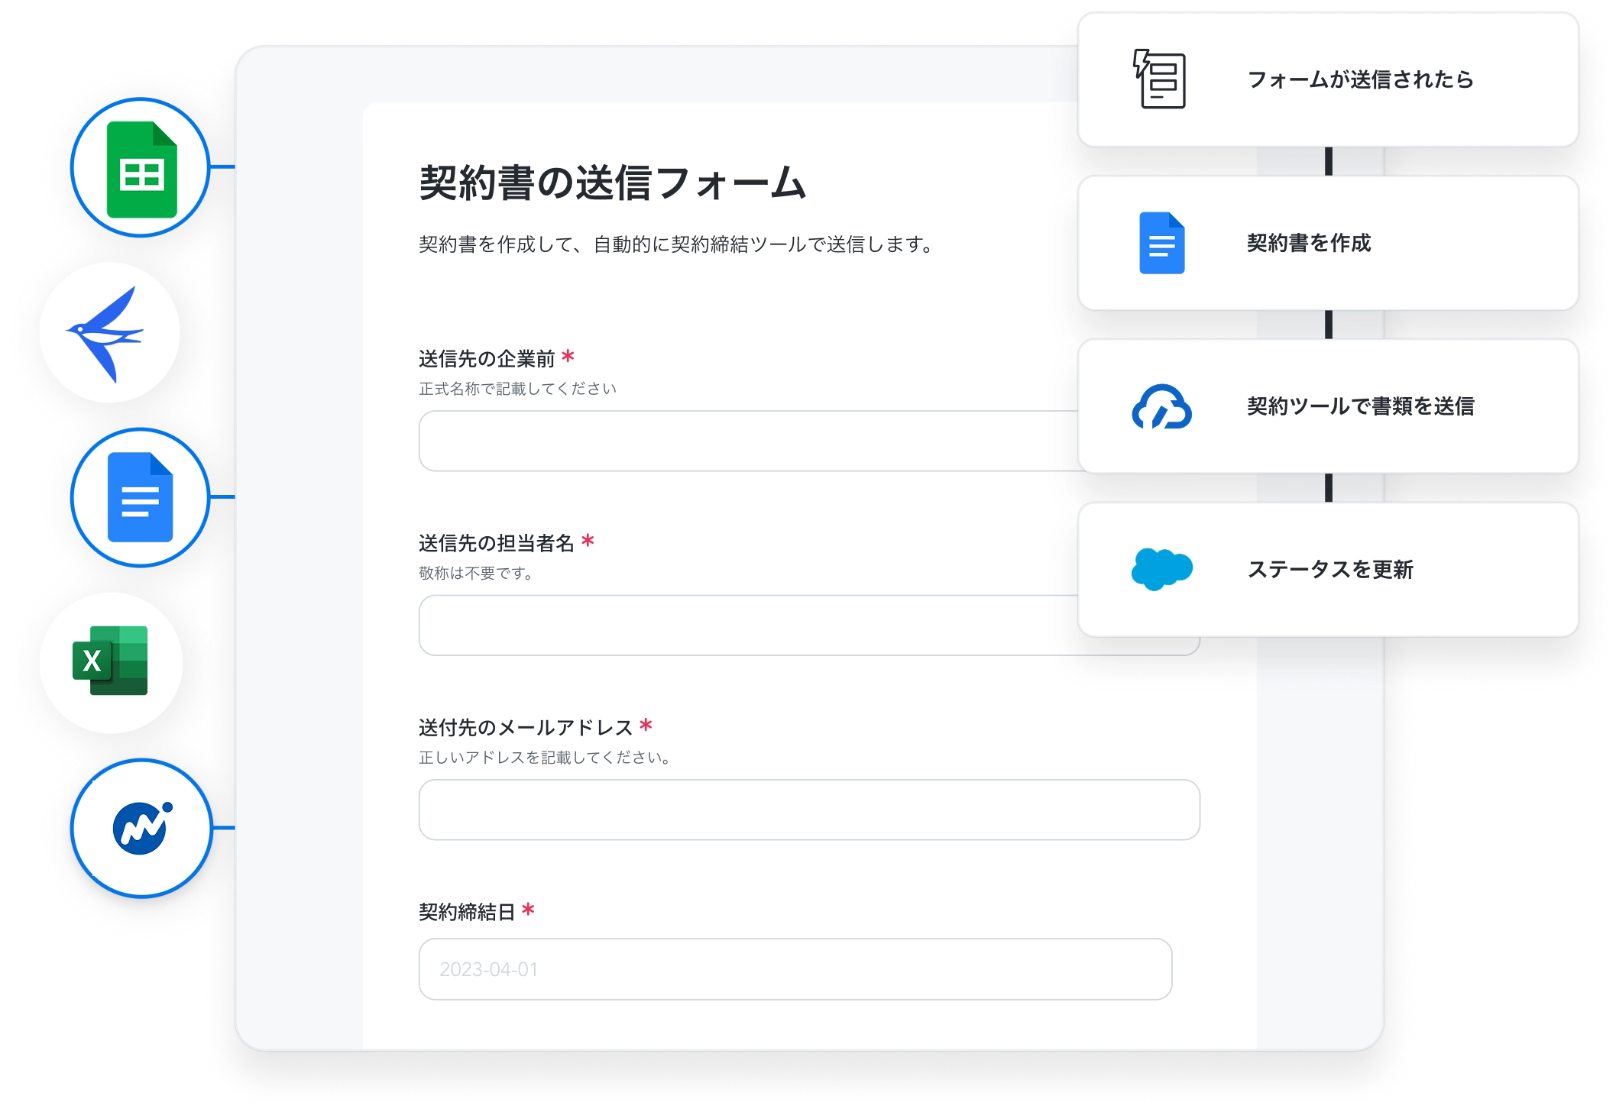Click the 契約書の送信フォーム title
Image resolution: width=1616 pixels, height=1112 pixels.
612,183
